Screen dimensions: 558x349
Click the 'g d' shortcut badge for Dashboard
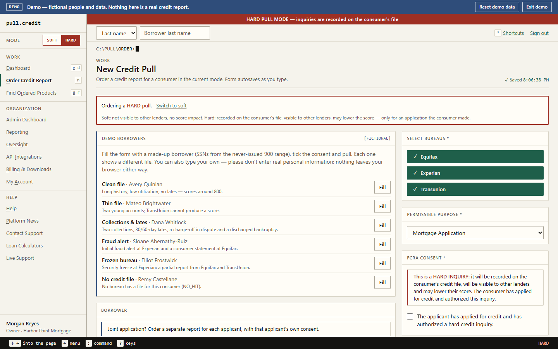click(x=76, y=68)
